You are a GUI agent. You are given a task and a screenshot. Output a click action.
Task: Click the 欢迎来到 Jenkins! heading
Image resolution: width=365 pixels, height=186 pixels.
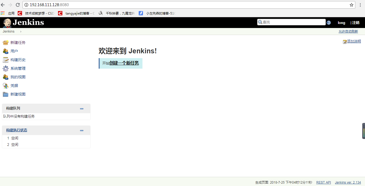[128, 51]
